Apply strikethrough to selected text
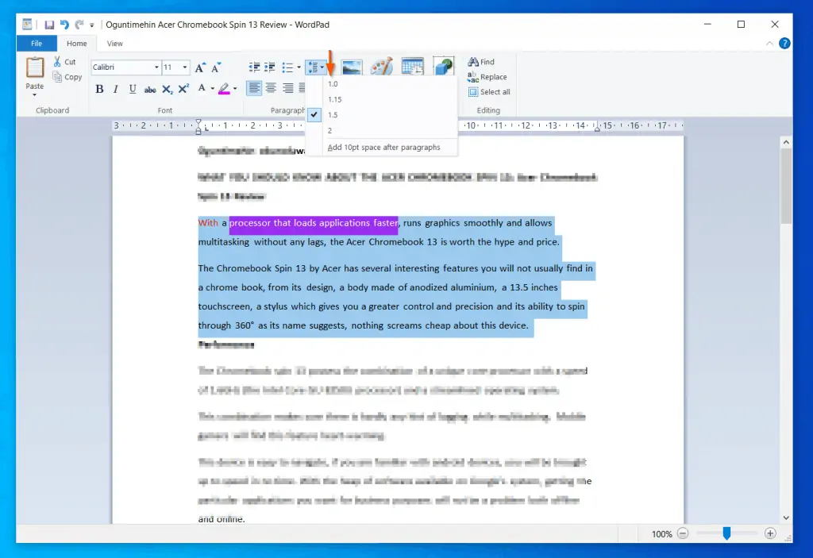 click(x=150, y=89)
